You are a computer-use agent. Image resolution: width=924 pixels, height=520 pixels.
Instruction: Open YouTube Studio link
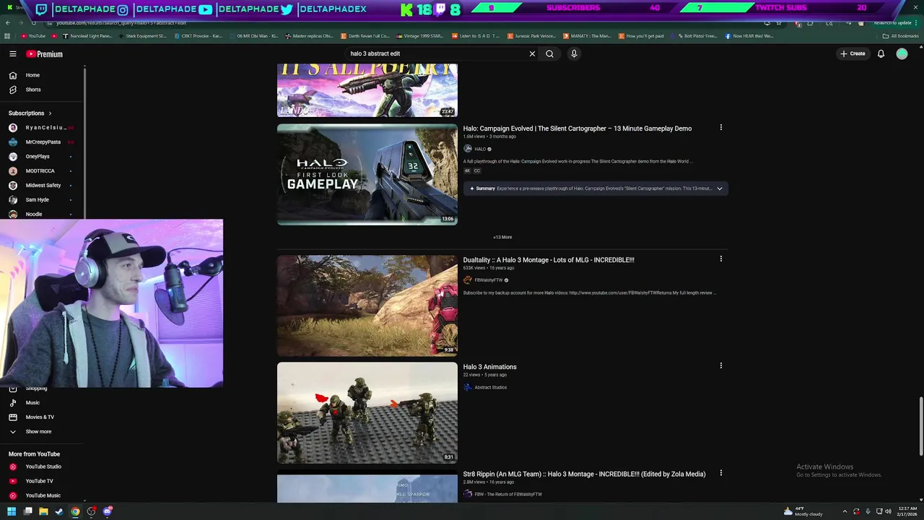(42, 467)
